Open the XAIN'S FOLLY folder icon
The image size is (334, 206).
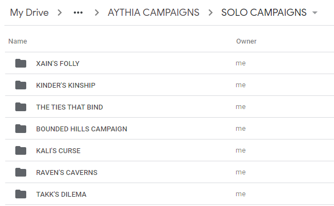pos(21,63)
